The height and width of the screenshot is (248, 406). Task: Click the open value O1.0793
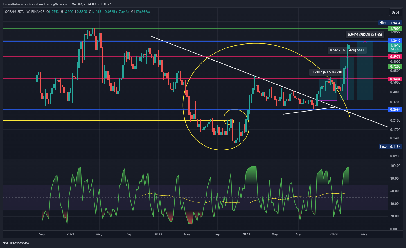point(53,12)
